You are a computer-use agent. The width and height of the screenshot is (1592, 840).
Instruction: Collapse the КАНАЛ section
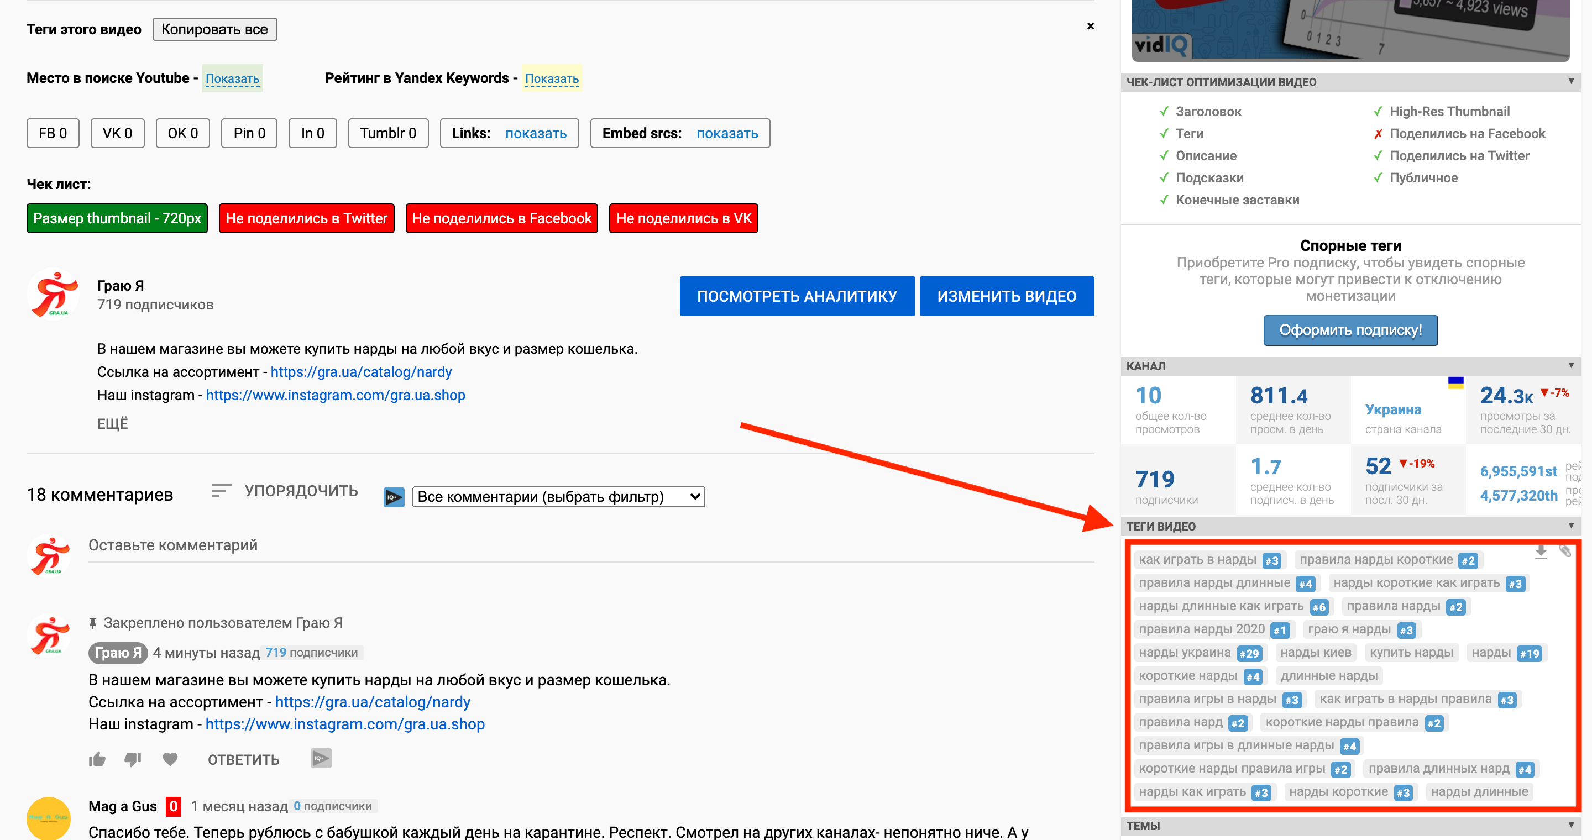click(x=1570, y=366)
